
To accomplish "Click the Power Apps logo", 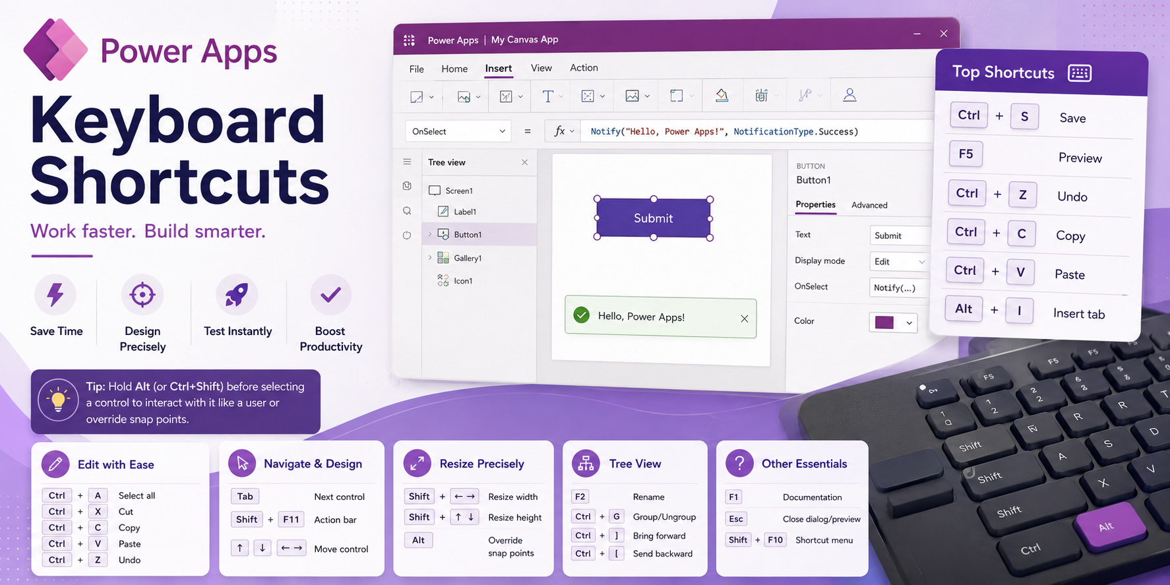I will [x=55, y=49].
